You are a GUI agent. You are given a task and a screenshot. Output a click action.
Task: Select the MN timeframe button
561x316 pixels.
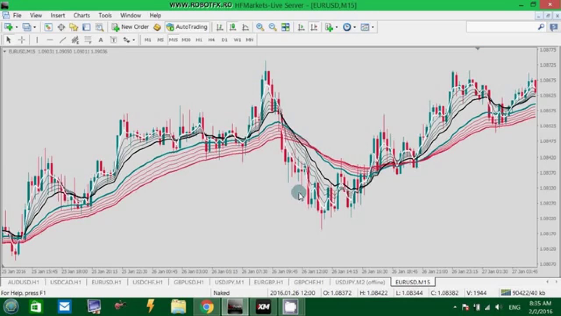(250, 40)
